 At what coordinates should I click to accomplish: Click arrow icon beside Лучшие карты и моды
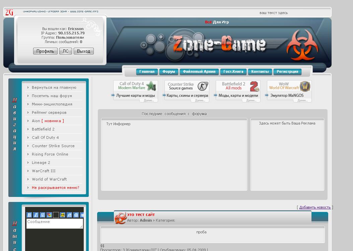pos(113,95)
